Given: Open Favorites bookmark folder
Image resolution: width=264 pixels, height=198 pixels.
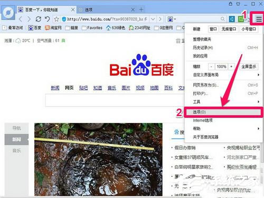Looking at the screenshot, I should click(92, 27).
